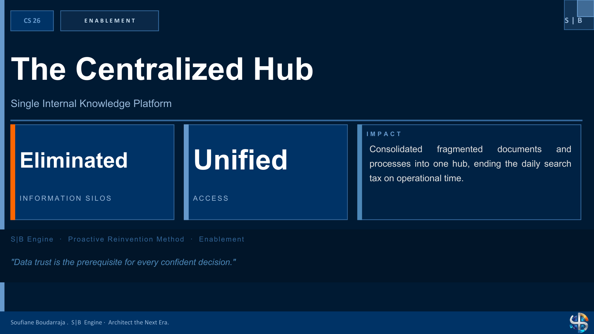Click the IMPACT heading label
Screen dimensions: 594x334
[384, 134]
